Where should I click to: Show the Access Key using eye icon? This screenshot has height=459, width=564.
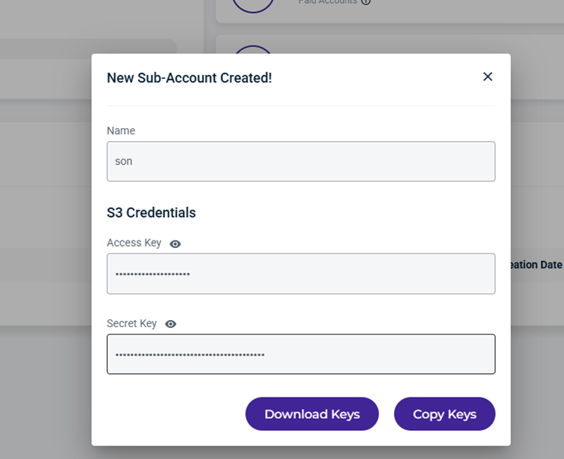coord(175,244)
